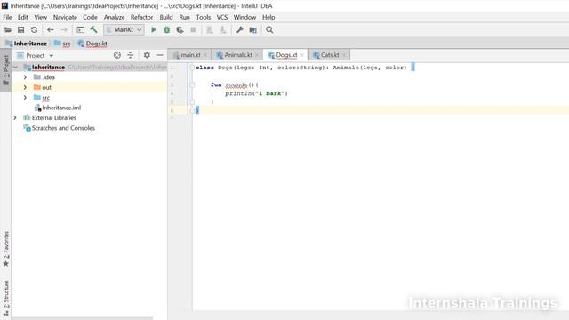Open the Navigate menu
The height and width of the screenshot is (320, 569).
[65, 17]
